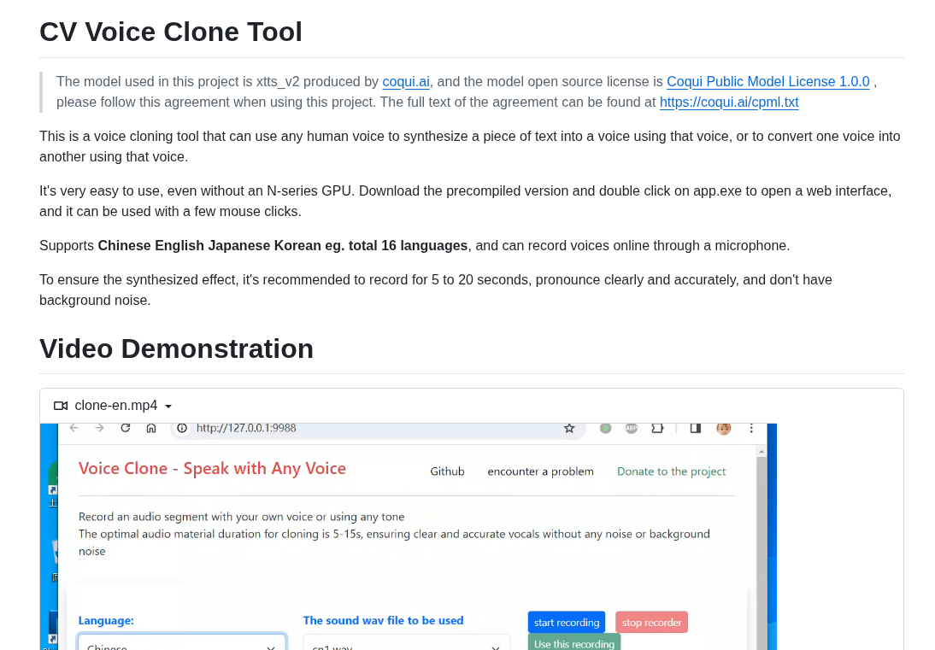
Task: Click the ABP extension icon
Action: coord(632,428)
